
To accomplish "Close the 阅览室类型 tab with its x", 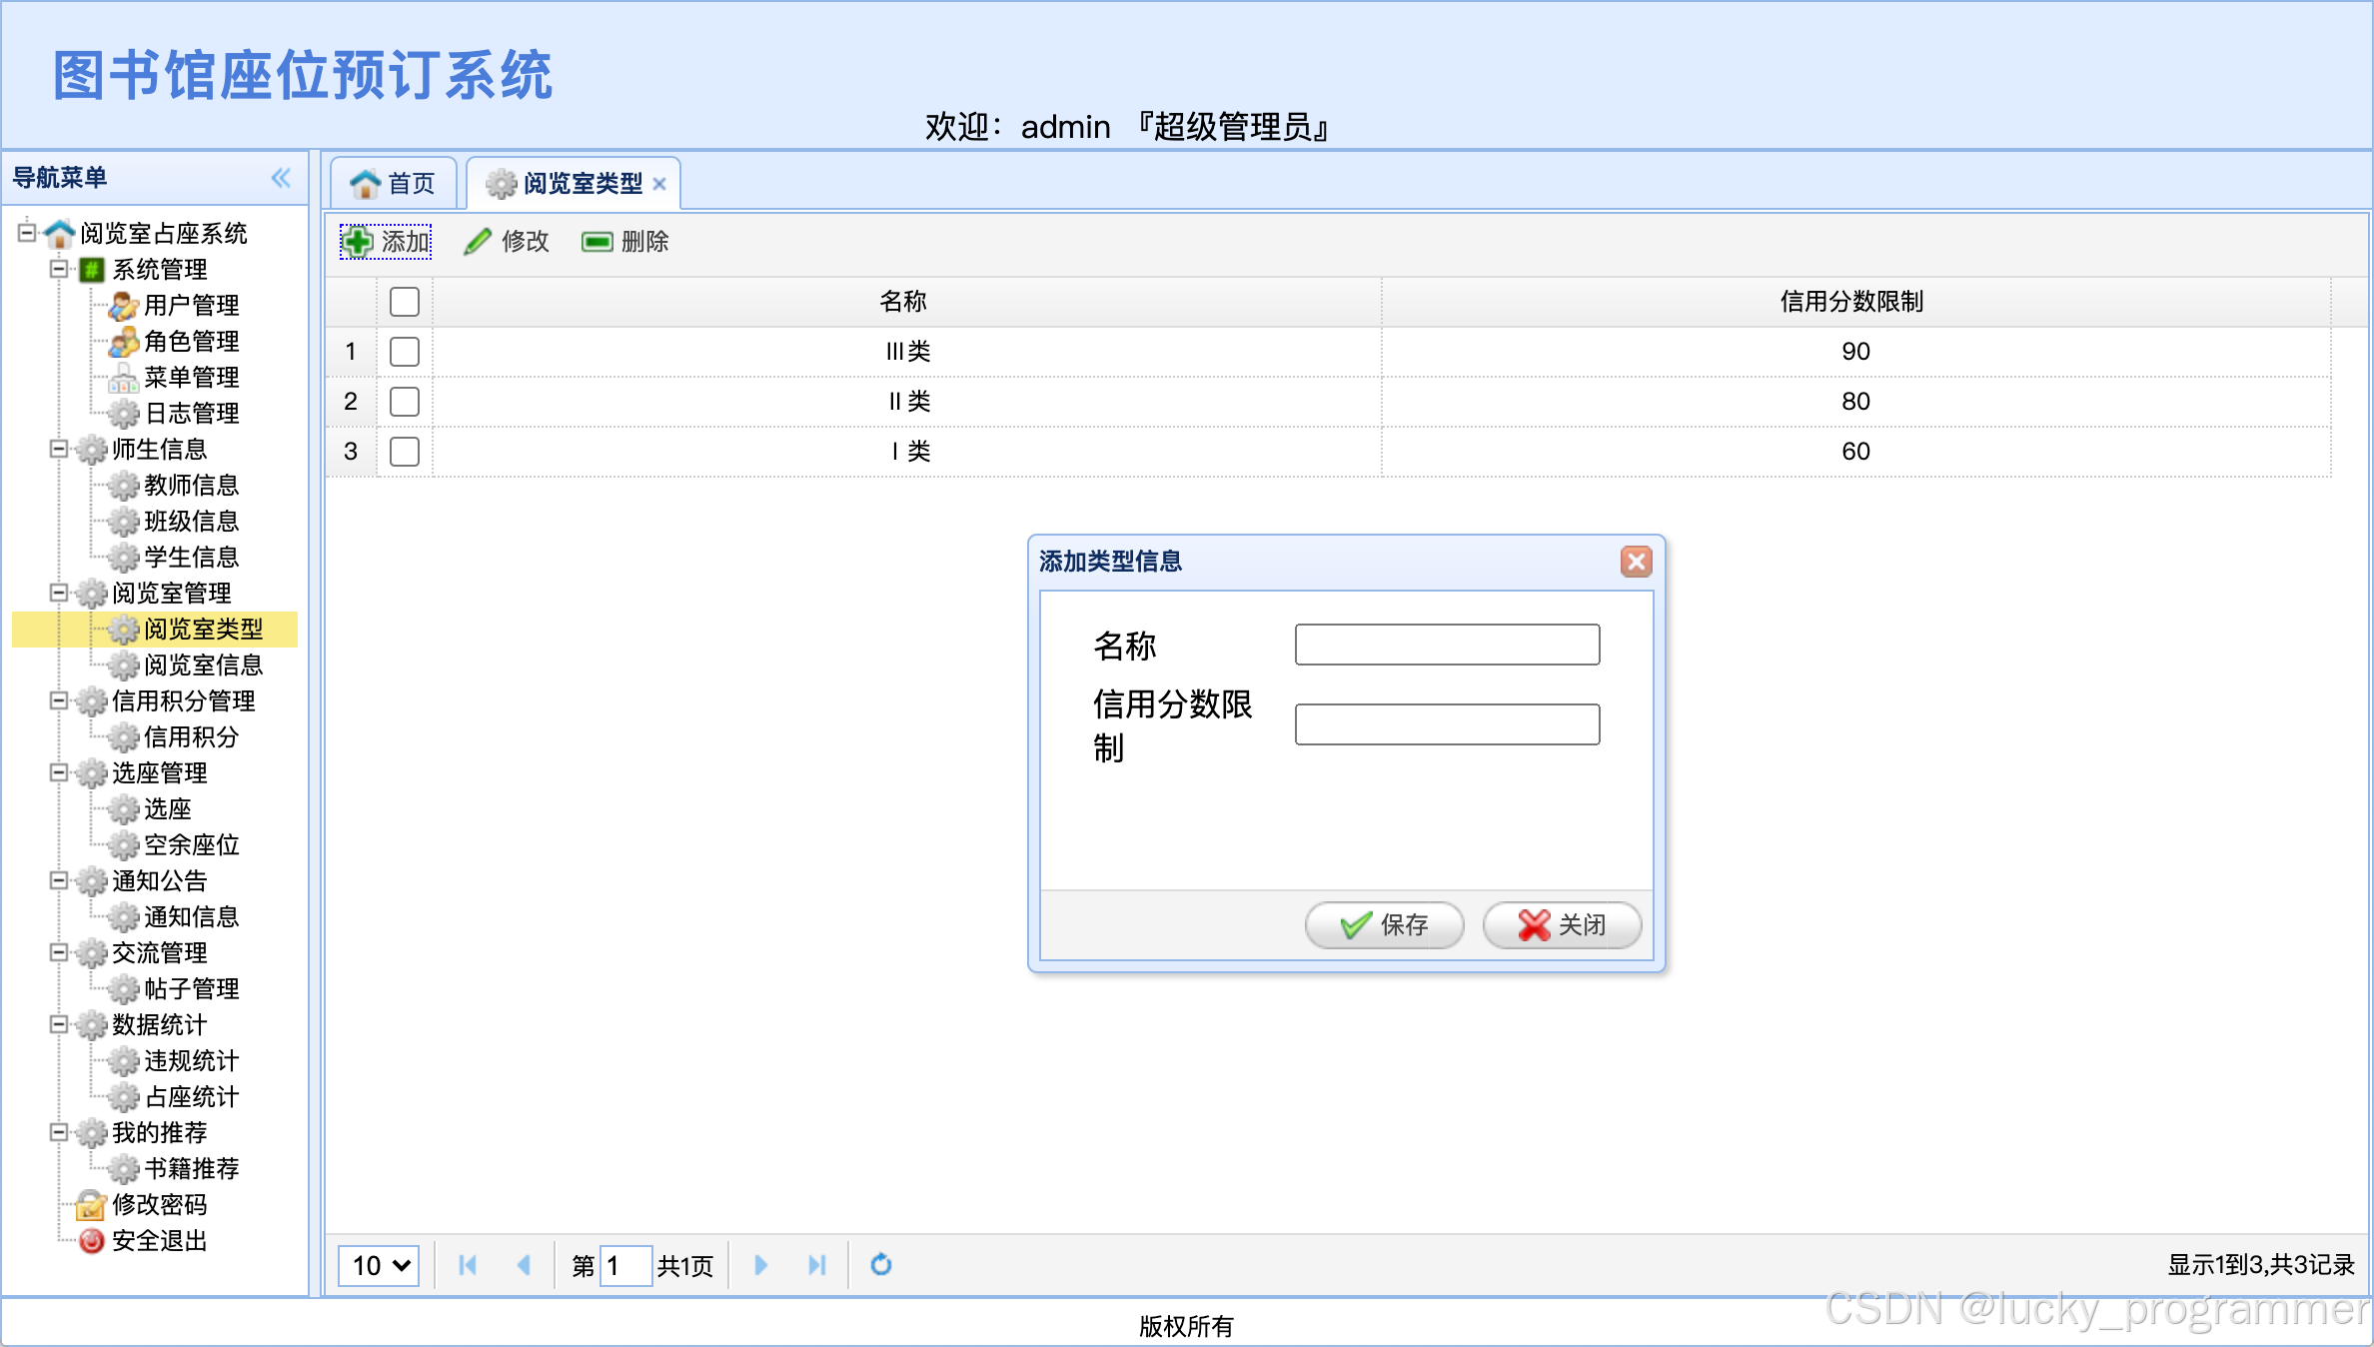I will [x=659, y=184].
